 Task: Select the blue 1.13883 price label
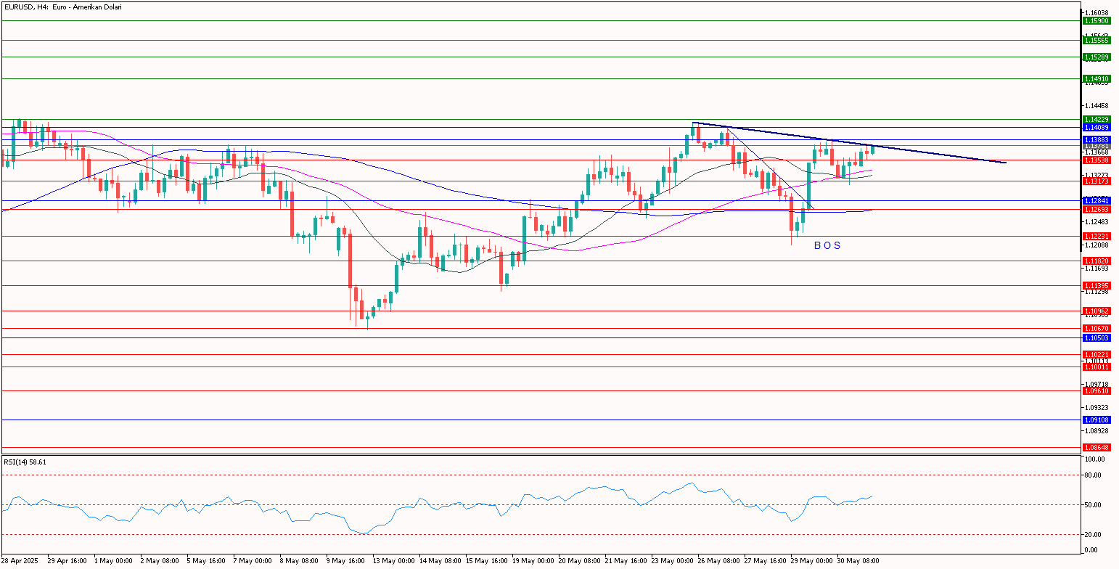pos(1097,139)
